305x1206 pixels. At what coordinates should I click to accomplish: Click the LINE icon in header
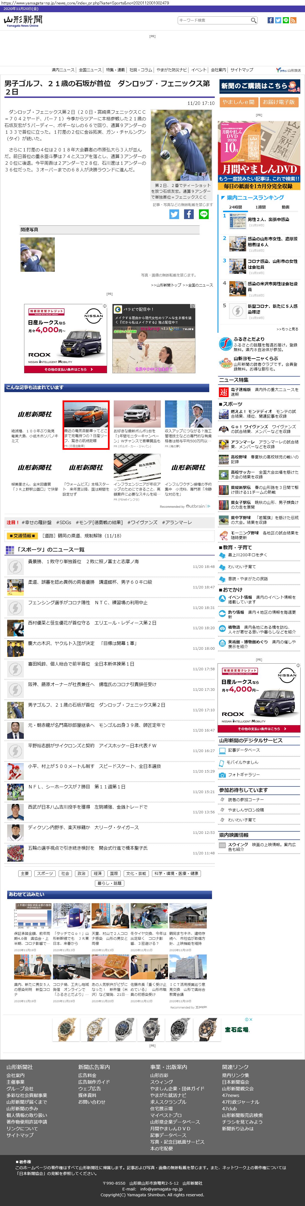(286, 20)
